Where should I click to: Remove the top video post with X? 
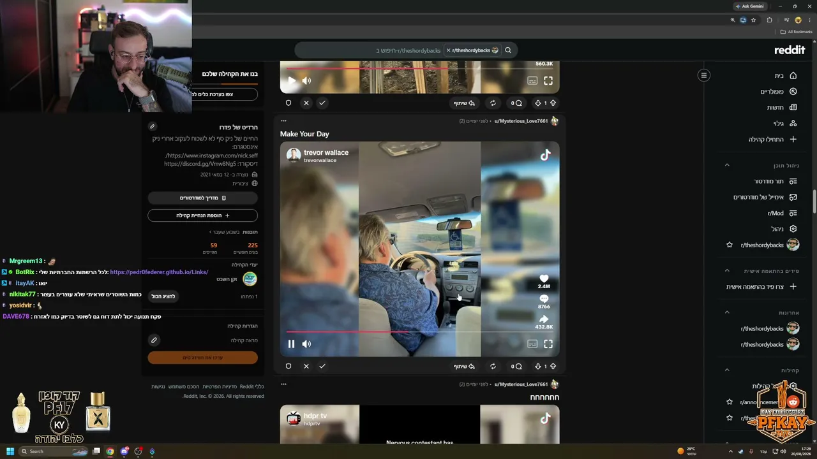pyautogui.click(x=306, y=103)
